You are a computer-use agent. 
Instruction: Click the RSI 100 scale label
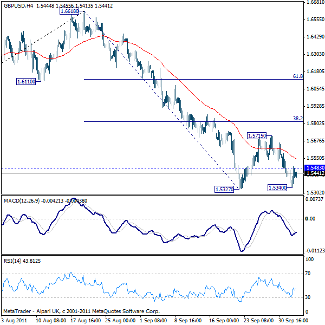310,259
